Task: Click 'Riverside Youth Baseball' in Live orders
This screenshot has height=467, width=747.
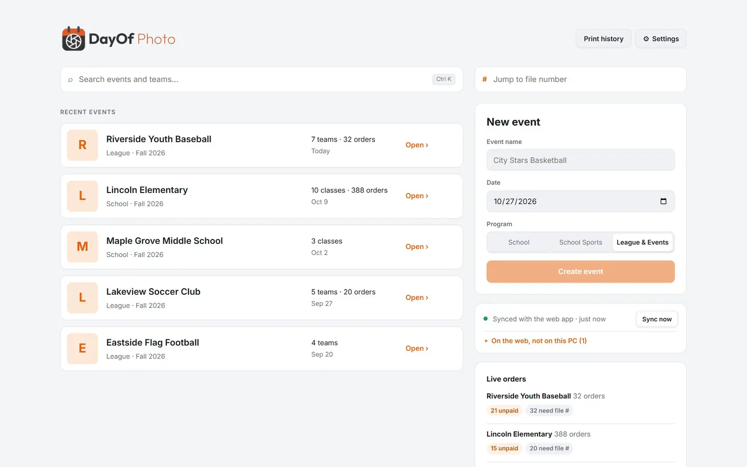Action: 529,396
